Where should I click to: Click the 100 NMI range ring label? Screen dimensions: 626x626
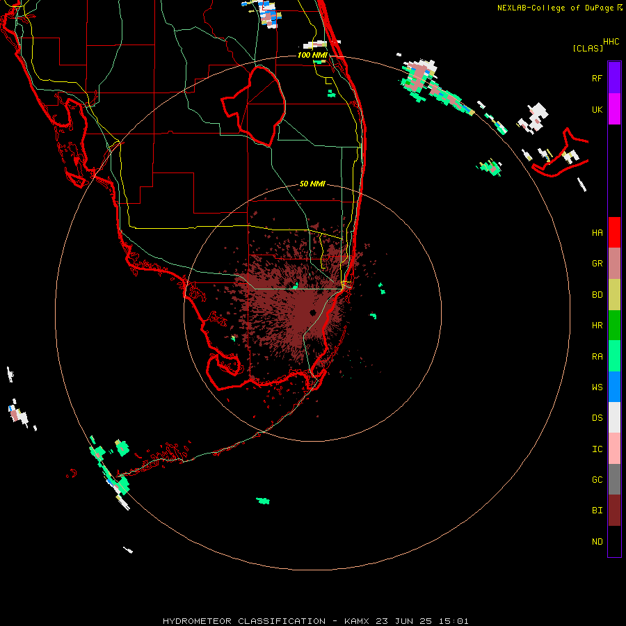click(312, 55)
